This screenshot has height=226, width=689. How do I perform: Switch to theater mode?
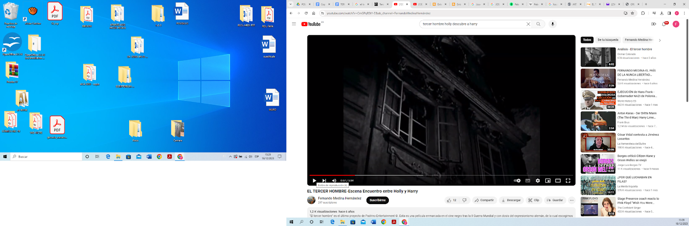pyautogui.click(x=558, y=180)
